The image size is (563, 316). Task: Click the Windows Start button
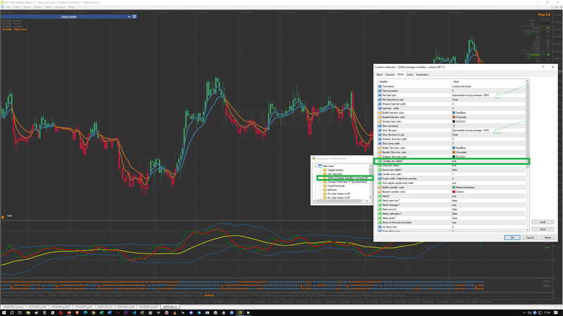[4, 312]
